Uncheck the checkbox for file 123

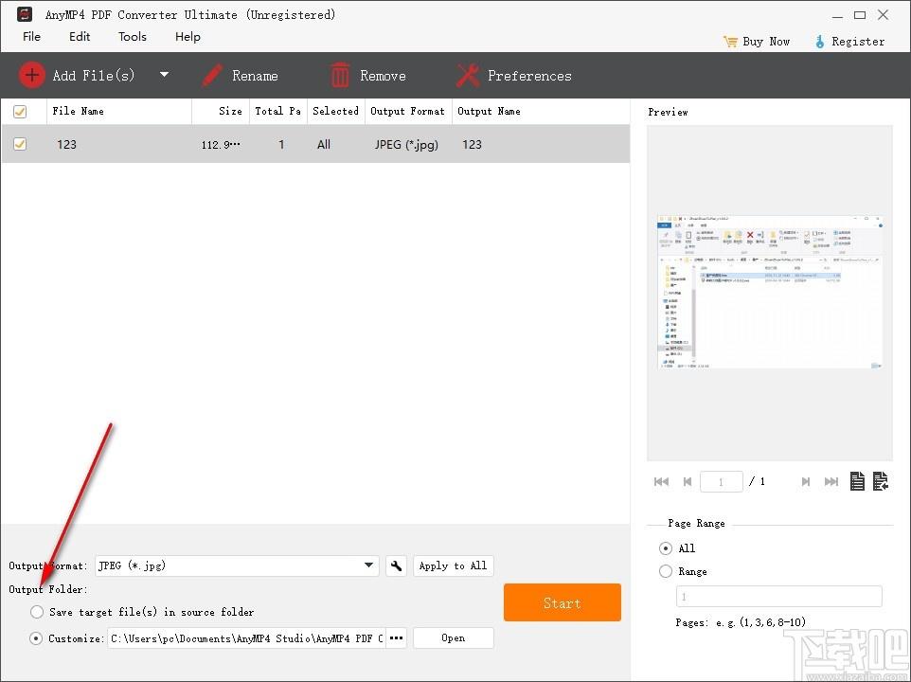pyautogui.click(x=20, y=143)
